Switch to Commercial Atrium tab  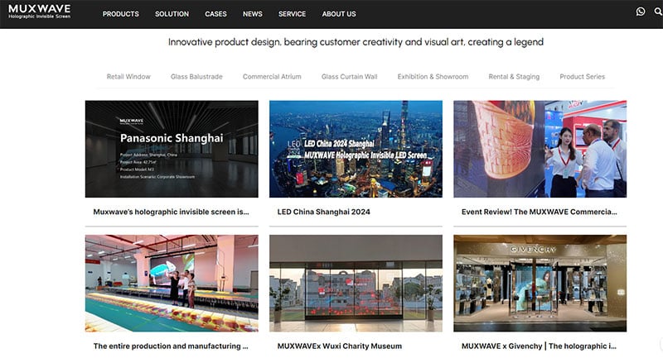tap(272, 77)
